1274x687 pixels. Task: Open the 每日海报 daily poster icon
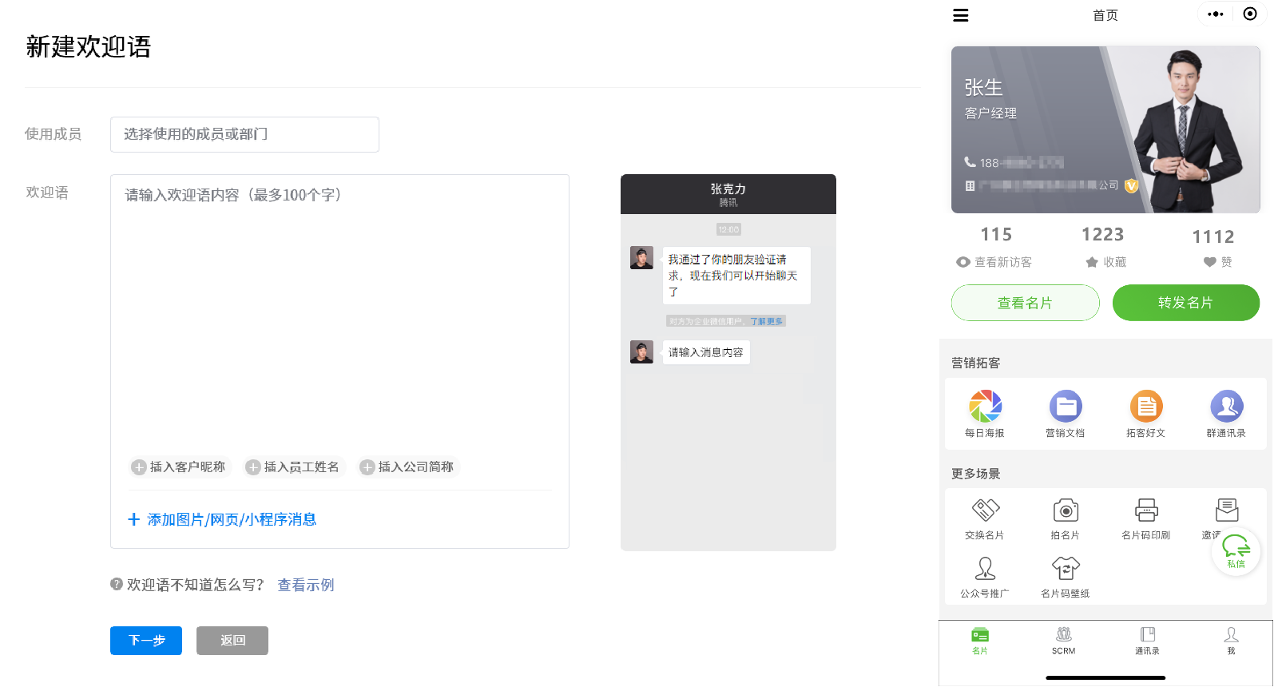pyautogui.click(x=985, y=407)
